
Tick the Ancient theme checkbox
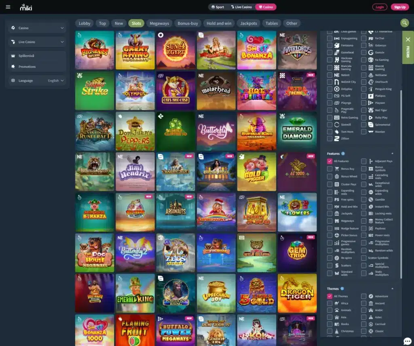[363, 303]
